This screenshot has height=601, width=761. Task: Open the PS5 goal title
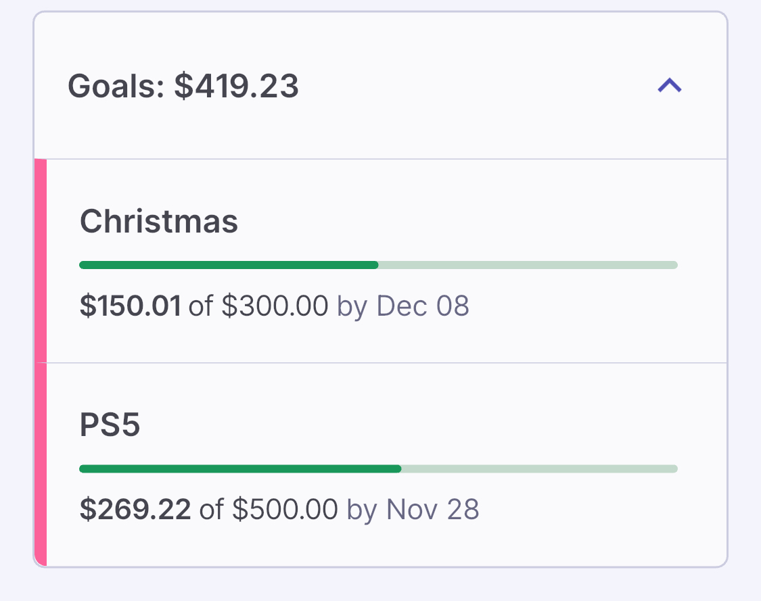tap(110, 425)
